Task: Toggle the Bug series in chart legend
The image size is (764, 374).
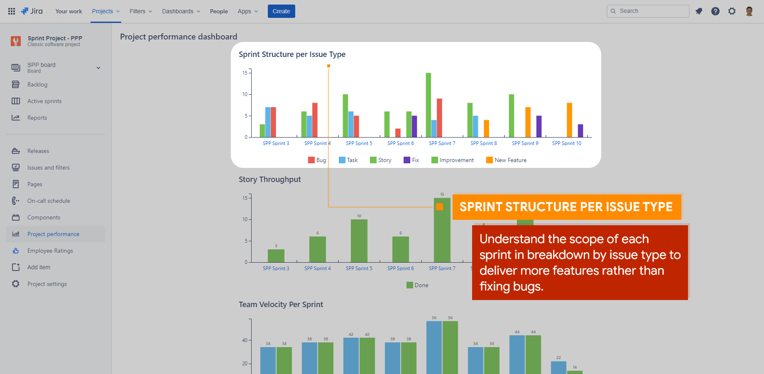Action: point(317,160)
